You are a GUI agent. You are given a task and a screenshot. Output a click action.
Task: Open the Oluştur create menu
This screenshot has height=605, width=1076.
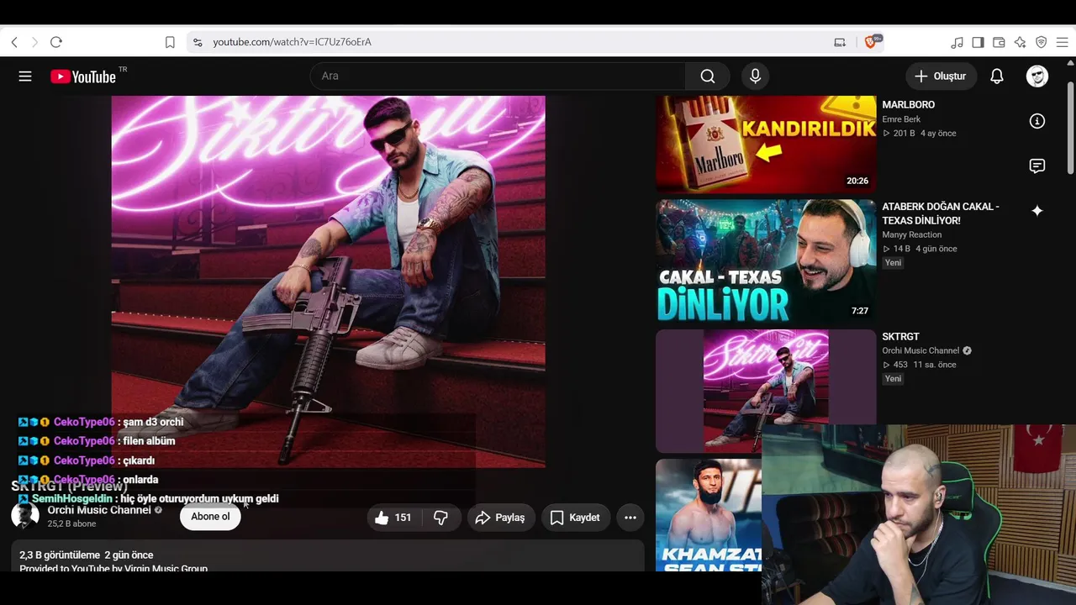tap(941, 76)
